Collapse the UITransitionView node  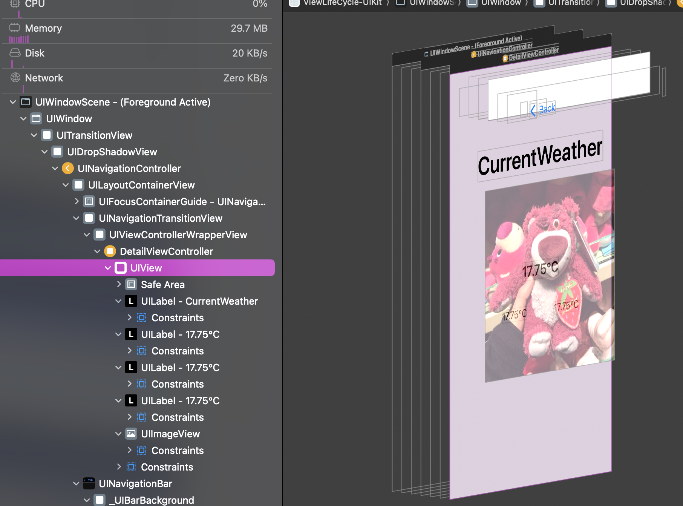click(34, 135)
